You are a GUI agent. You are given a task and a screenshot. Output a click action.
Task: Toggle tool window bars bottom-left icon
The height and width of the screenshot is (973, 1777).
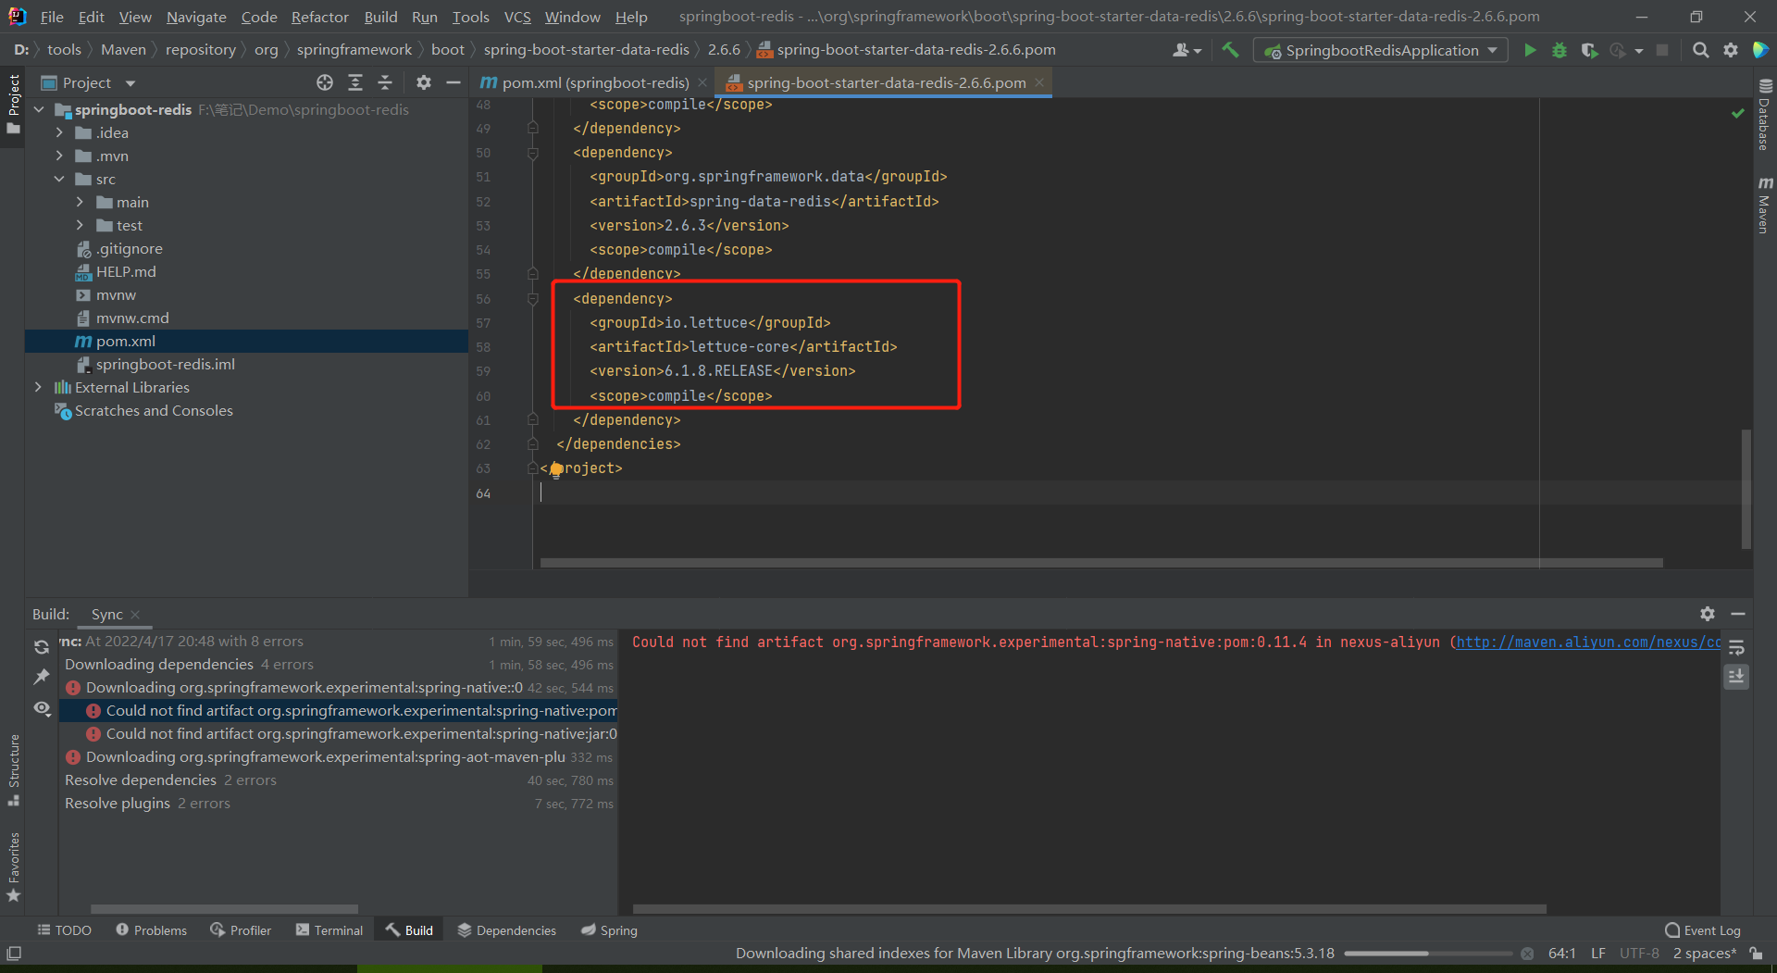14,953
